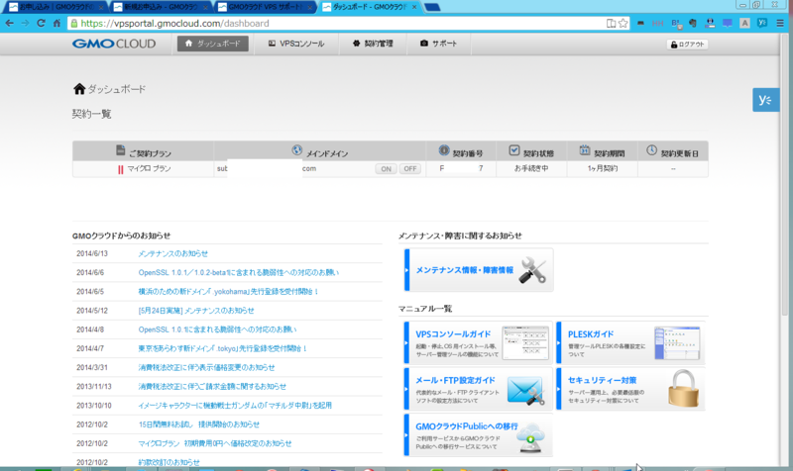This screenshot has width=793, height=471.
Task: Open the マイクロプラン 初期費用0円 notice
Action: coord(215,443)
